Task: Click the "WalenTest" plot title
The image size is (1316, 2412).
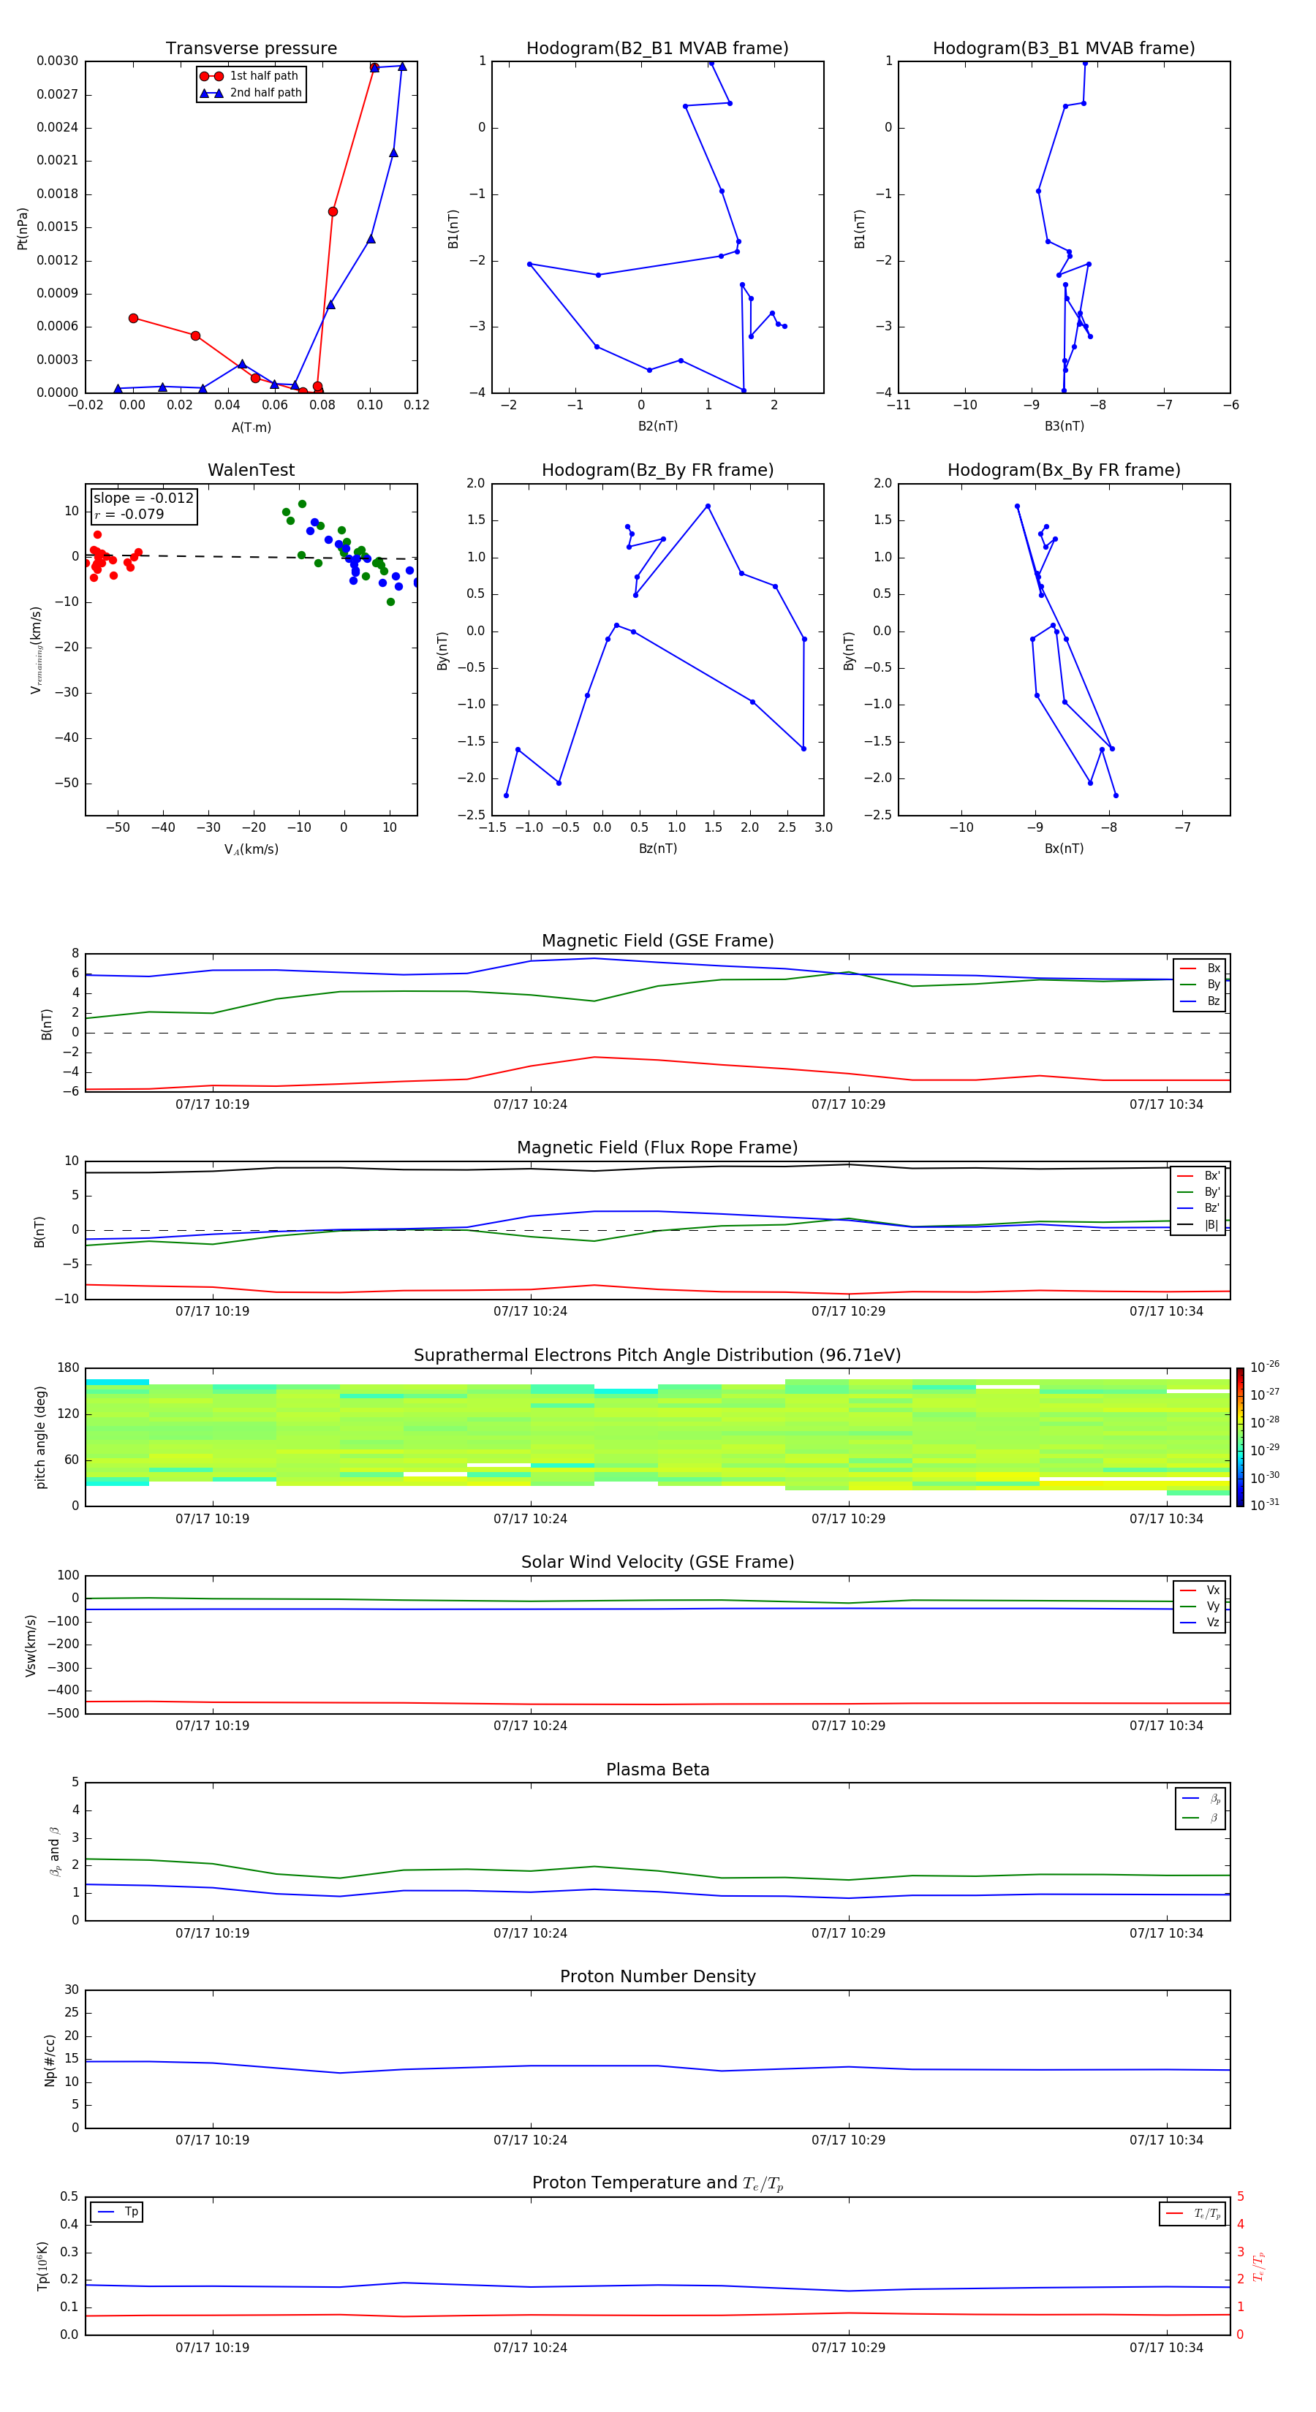Action: 251,470
